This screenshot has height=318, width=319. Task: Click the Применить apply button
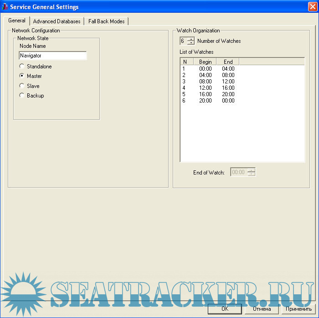click(298, 309)
